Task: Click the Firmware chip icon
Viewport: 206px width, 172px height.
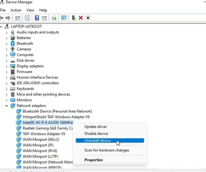Action: (13, 72)
